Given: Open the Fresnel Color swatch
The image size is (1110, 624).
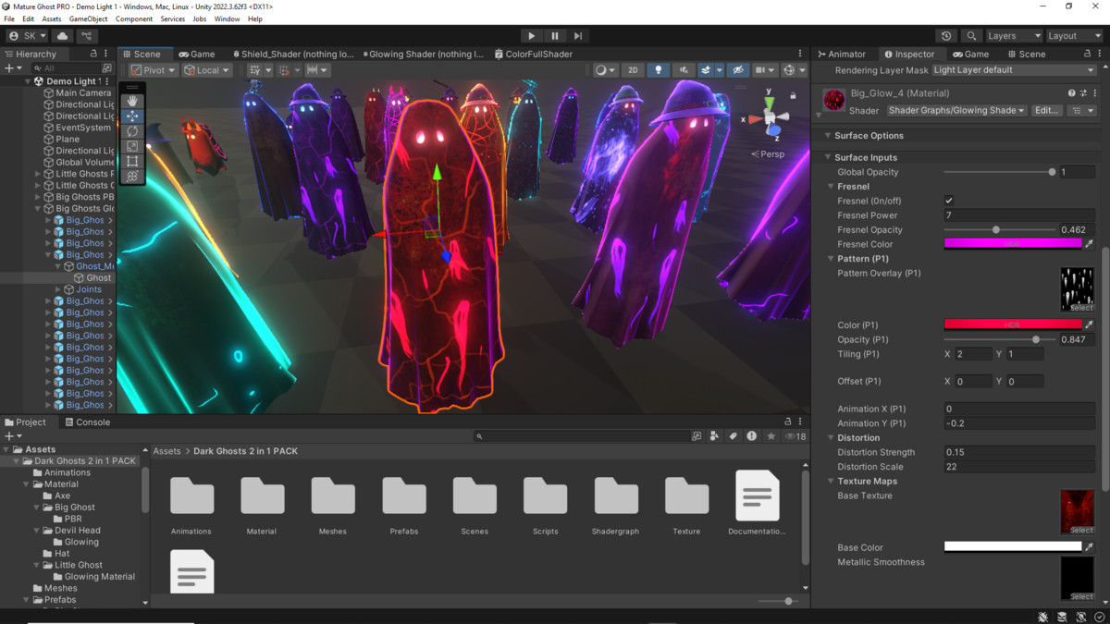Looking at the screenshot, I should (x=1012, y=244).
